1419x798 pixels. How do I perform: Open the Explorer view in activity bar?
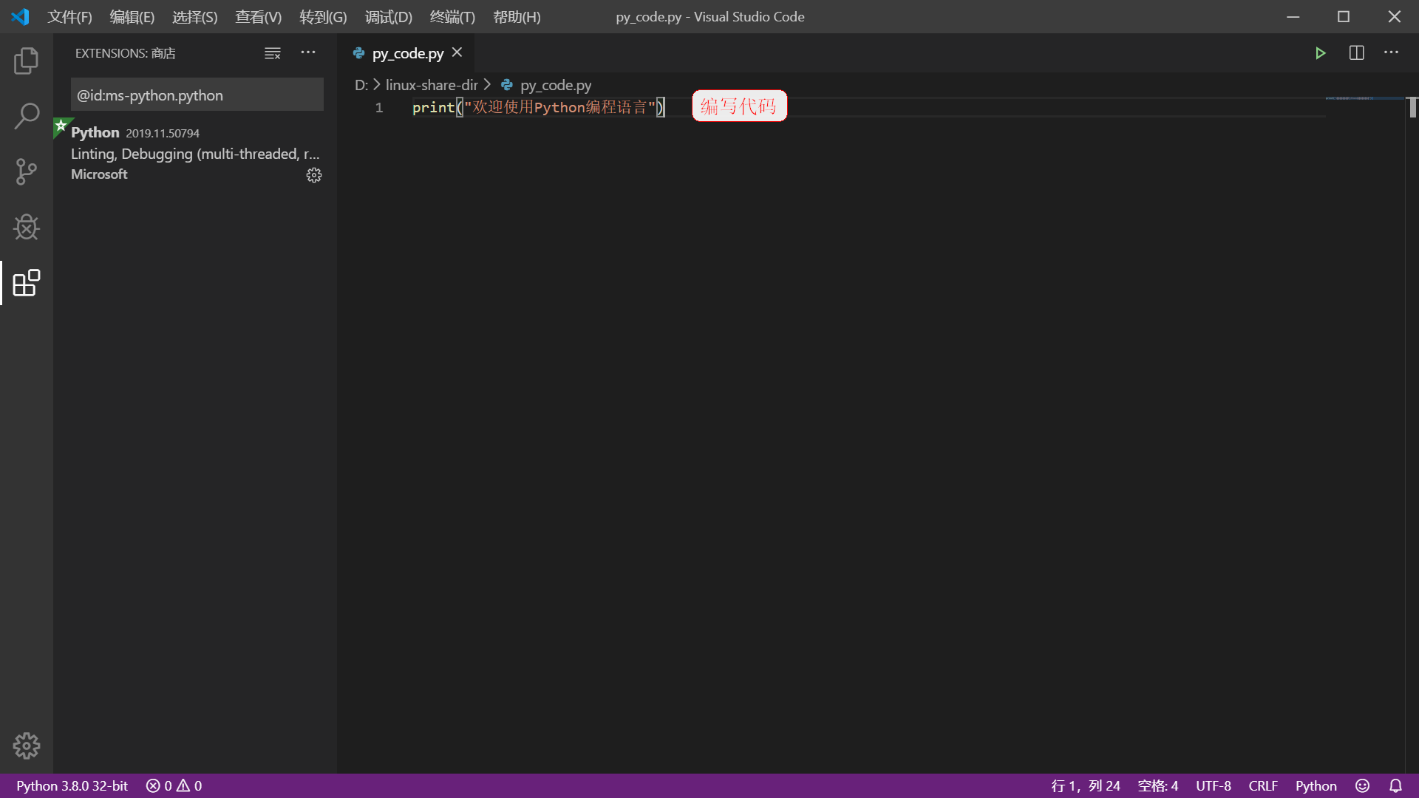click(27, 61)
